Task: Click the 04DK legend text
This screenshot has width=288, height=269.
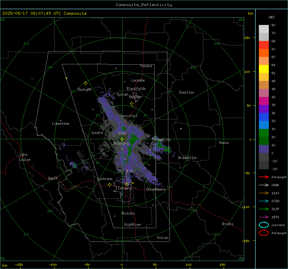Action: tap(275, 185)
